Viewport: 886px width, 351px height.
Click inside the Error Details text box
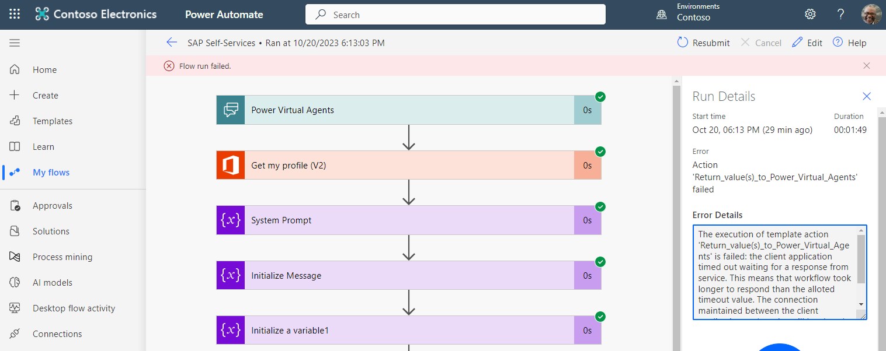tap(780, 272)
